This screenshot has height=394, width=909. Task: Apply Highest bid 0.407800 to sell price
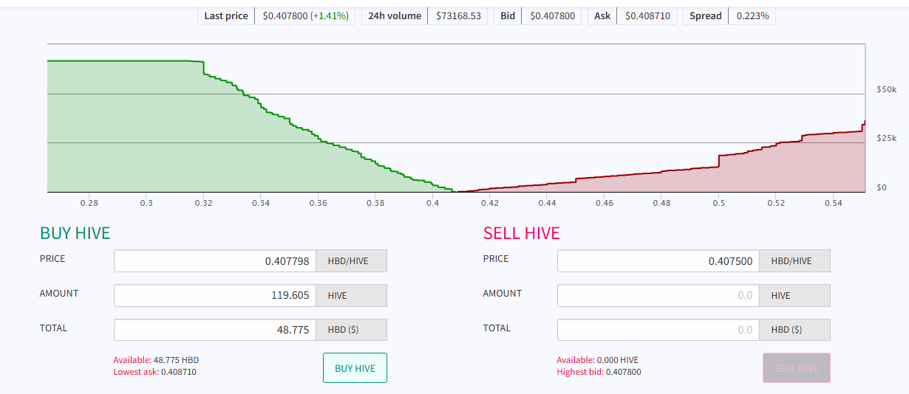[599, 372]
